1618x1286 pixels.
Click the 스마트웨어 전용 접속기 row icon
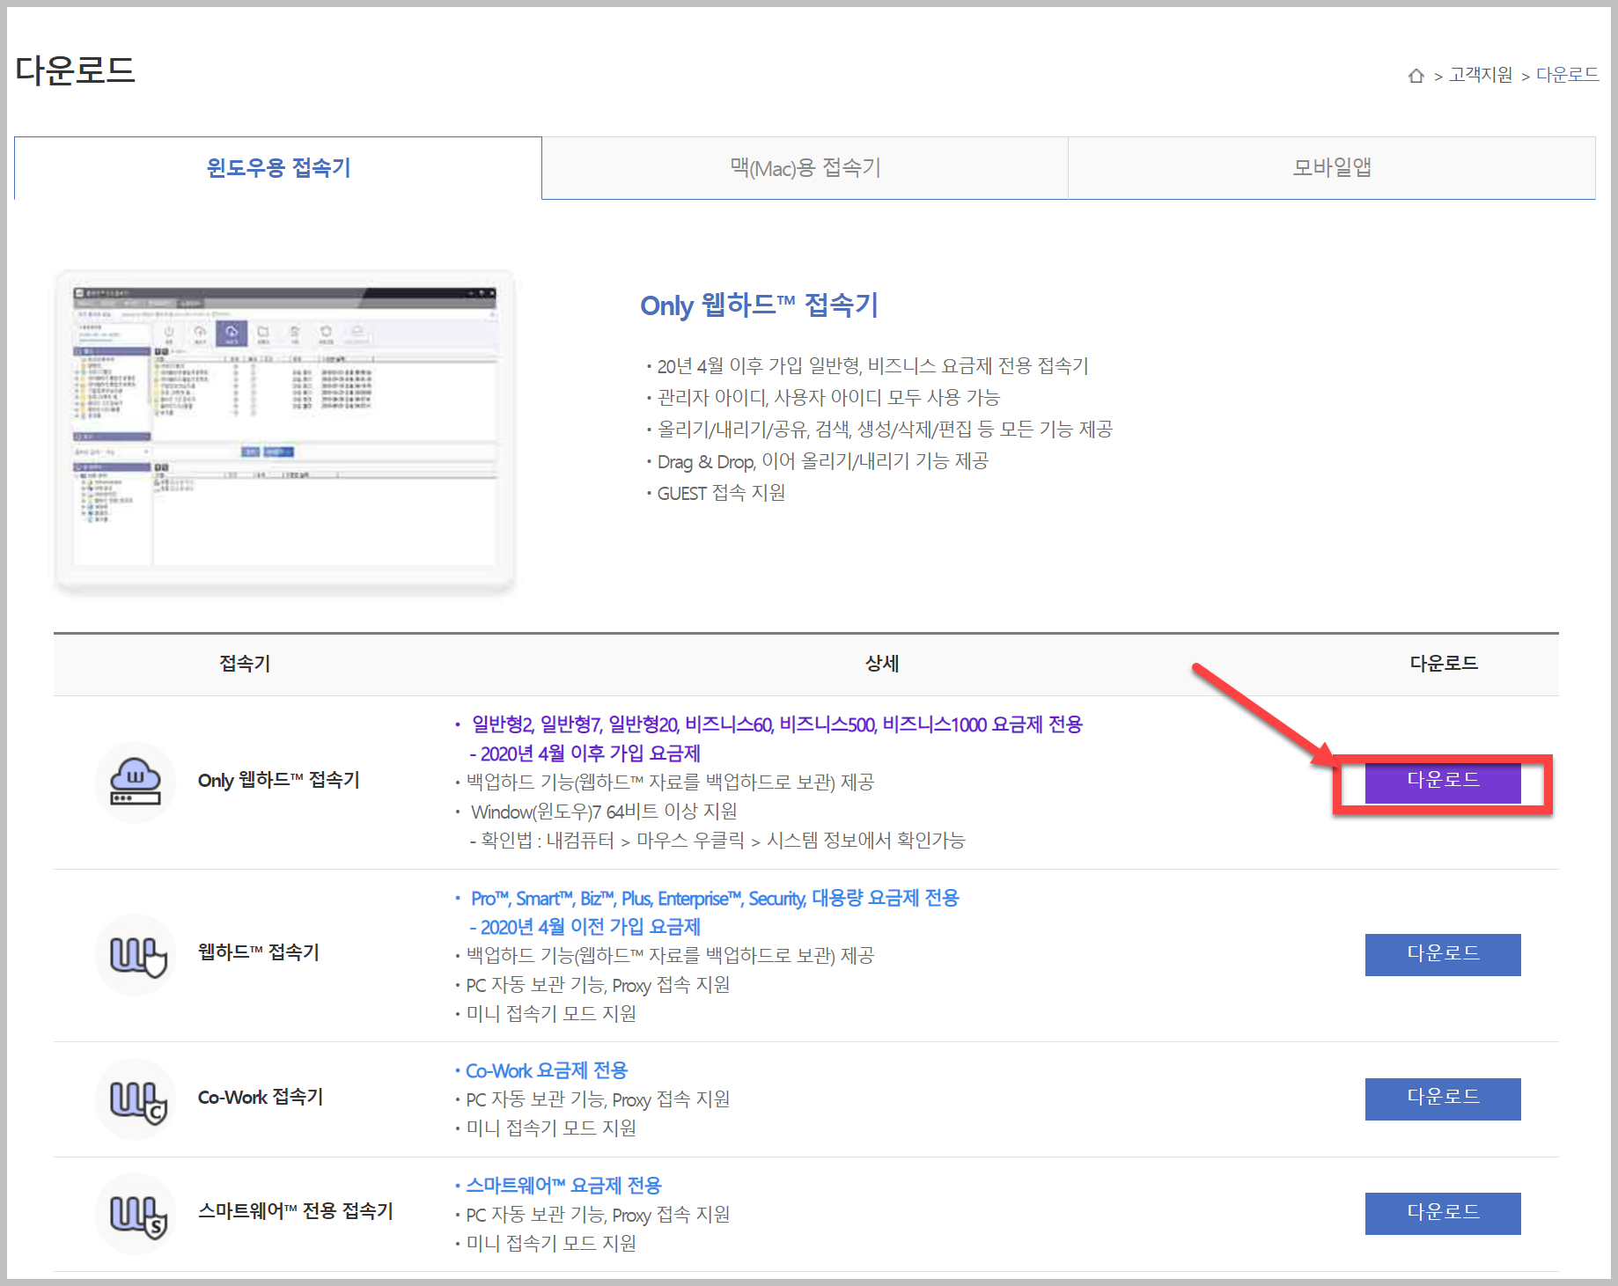(x=136, y=1213)
